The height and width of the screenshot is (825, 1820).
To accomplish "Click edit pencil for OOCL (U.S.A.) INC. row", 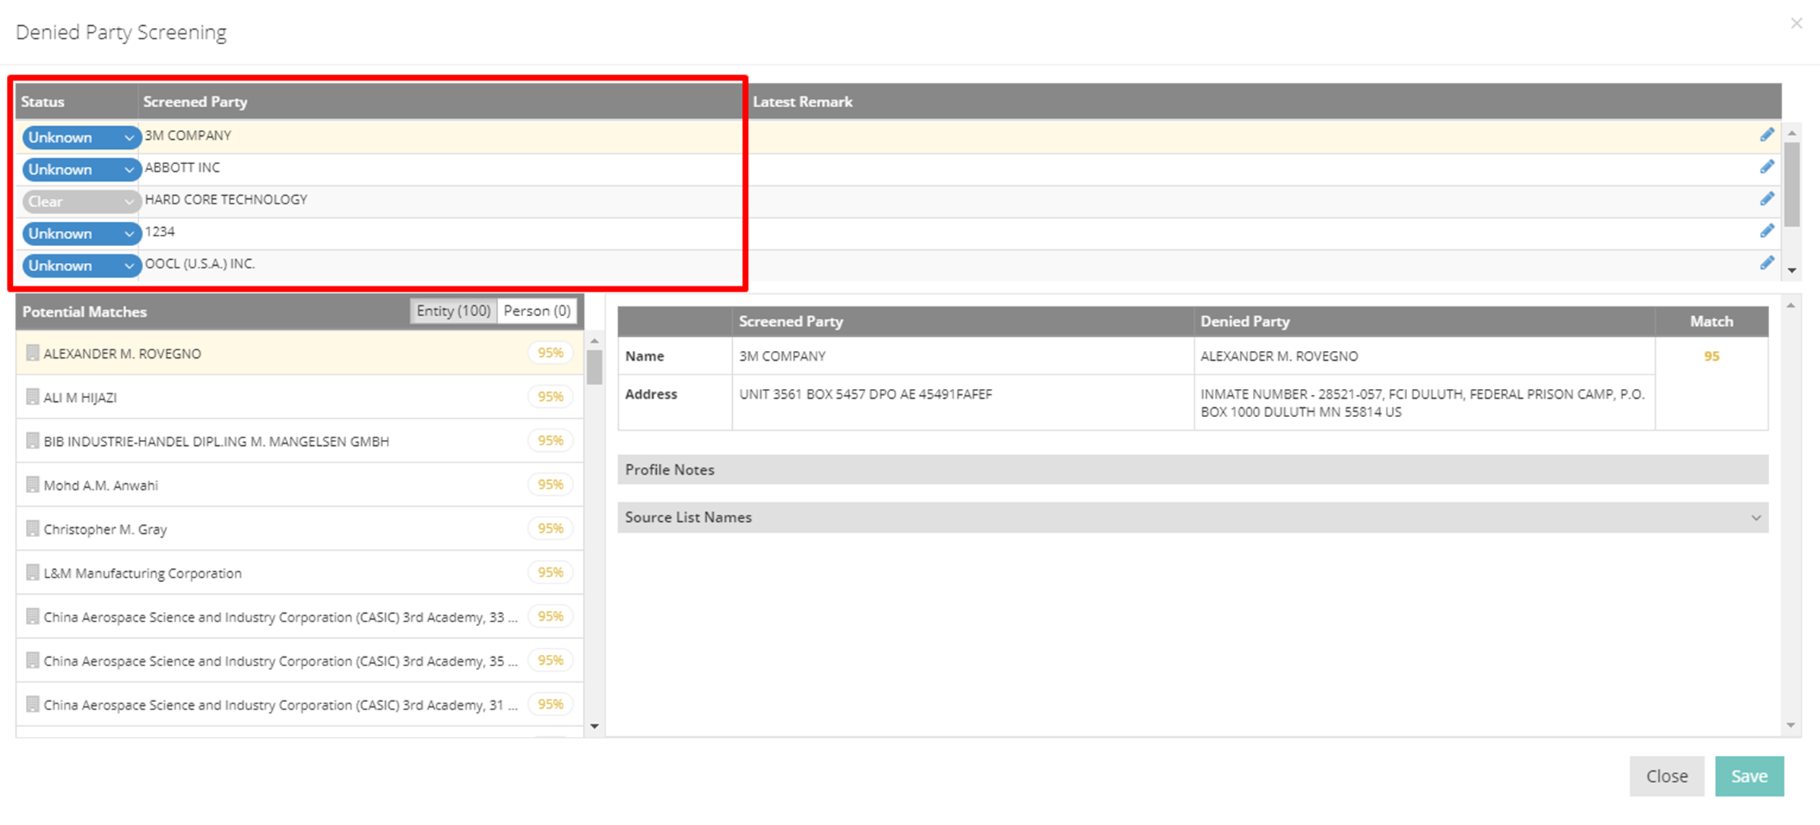I will click(1767, 264).
